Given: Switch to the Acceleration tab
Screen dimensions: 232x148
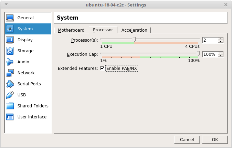Looking at the screenshot, I should click(x=134, y=30).
